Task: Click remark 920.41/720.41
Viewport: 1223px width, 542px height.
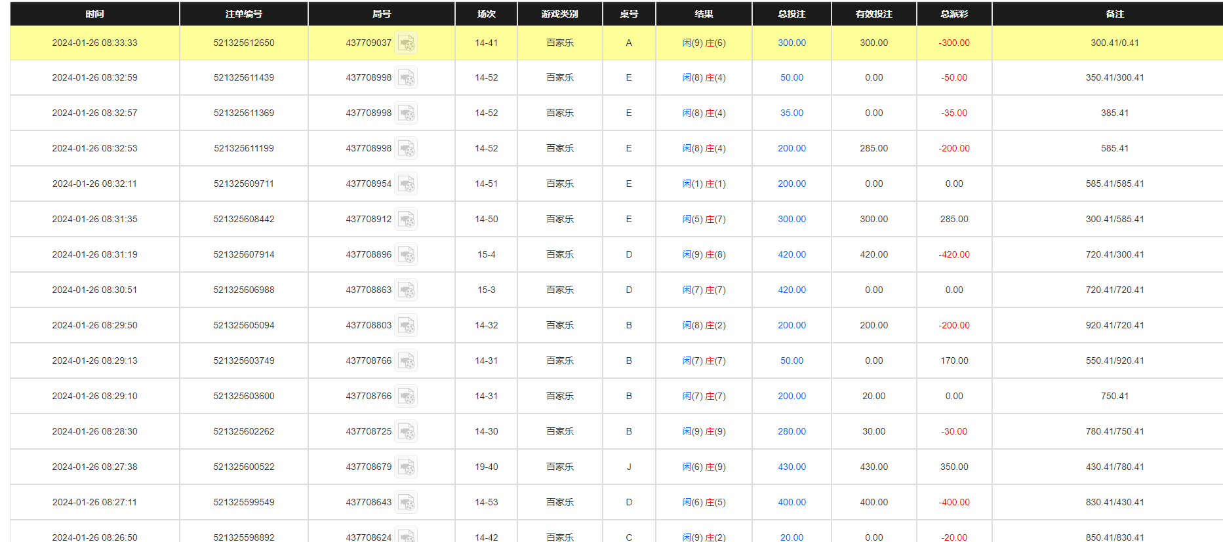Action: (1115, 325)
